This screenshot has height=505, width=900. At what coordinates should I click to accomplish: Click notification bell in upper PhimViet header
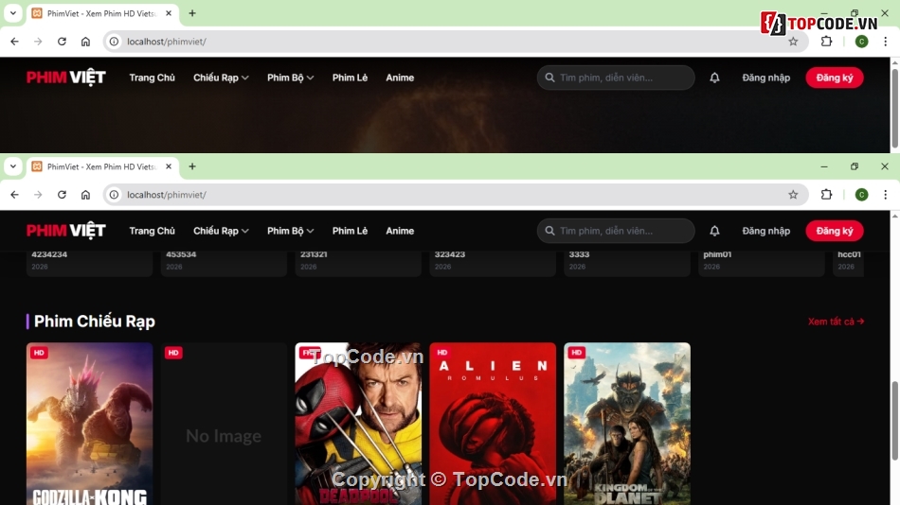[x=714, y=78]
